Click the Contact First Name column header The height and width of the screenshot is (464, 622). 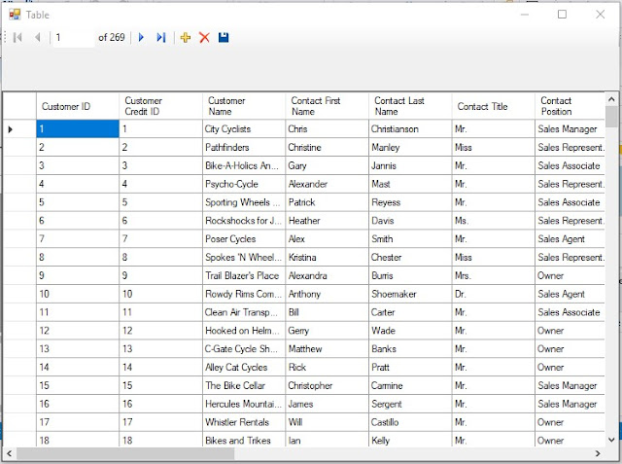coord(327,106)
